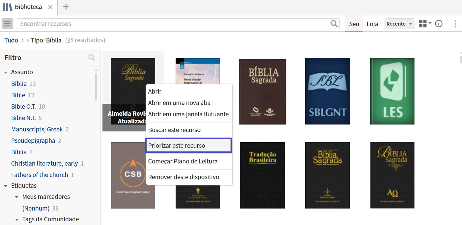
Task: Open Almeida Revista Atualizada book cover
Action: click(x=133, y=91)
